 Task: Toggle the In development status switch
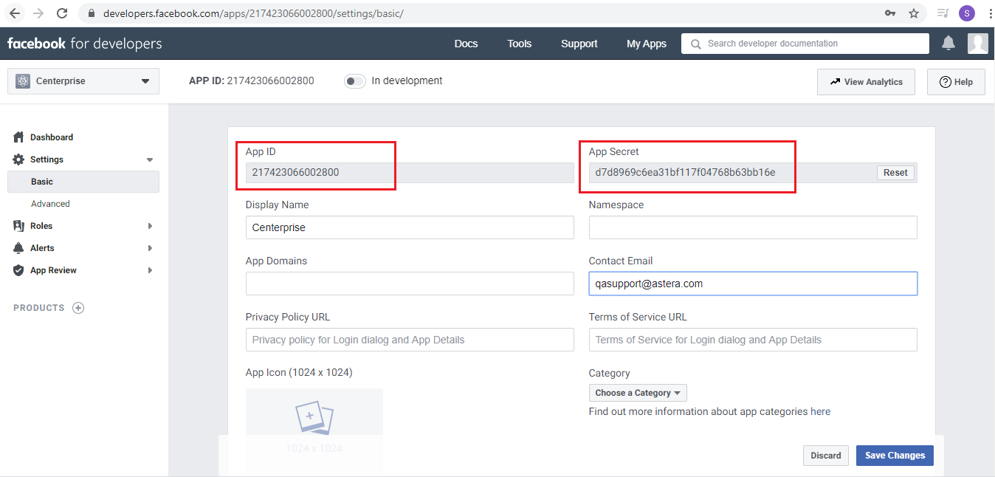pos(355,81)
